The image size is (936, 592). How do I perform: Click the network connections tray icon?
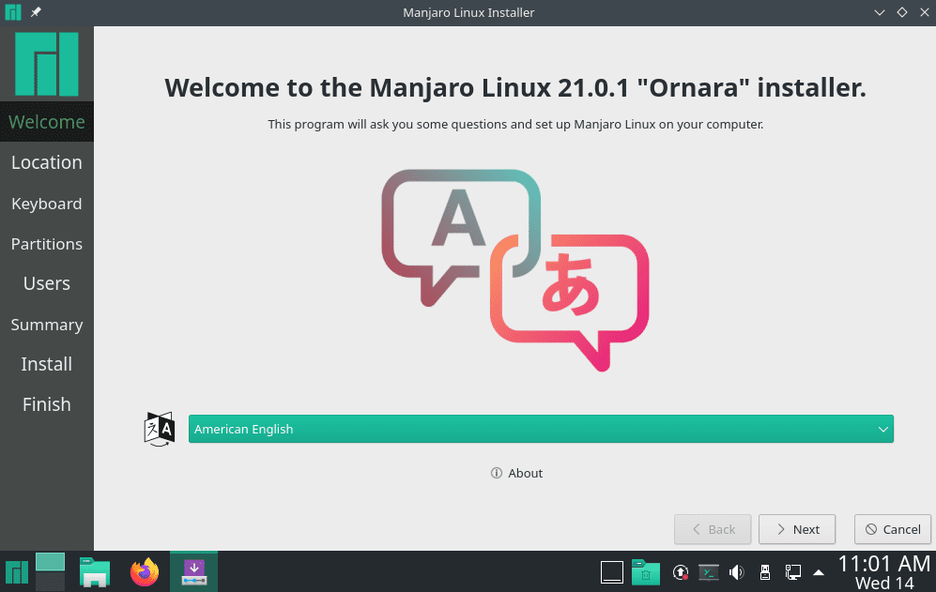[792, 571]
